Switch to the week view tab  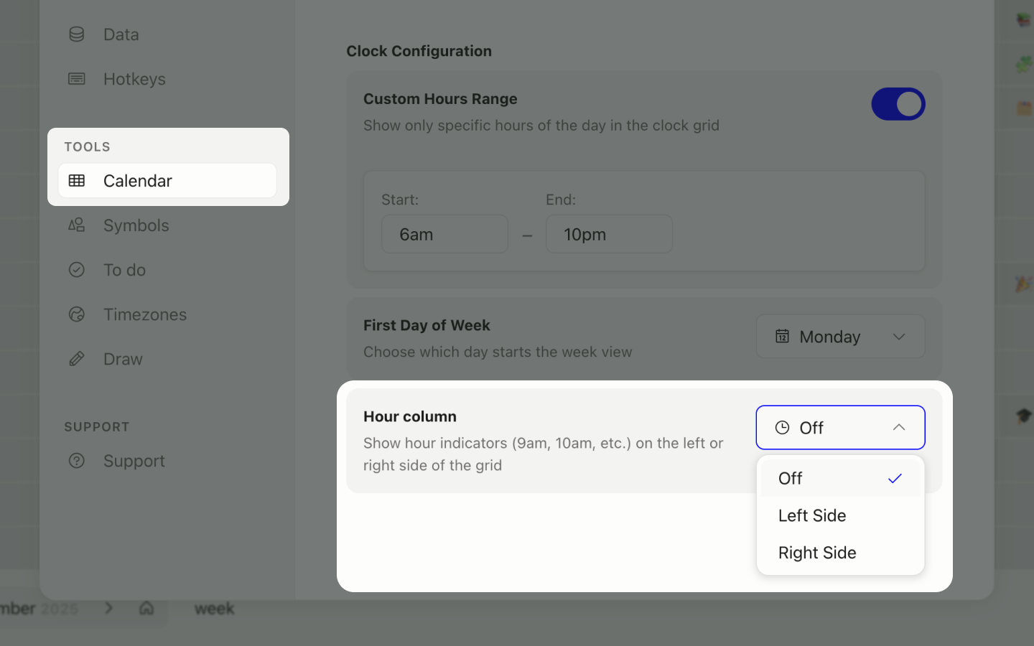[x=213, y=608]
